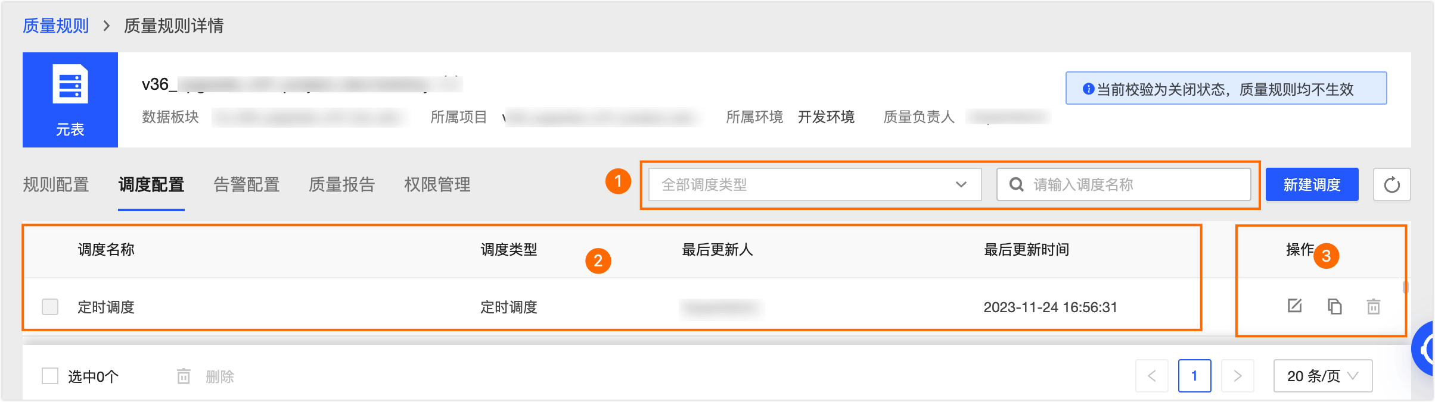The width and height of the screenshot is (1435, 402).
Task: Click the 新建调度 button
Action: [1312, 185]
